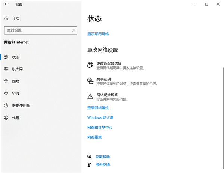Viewport: 224px width, 173px height.
Task: Click the home icon beside 主页
Action: [6, 18]
